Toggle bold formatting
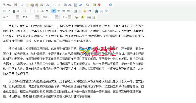The height and width of the screenshot is (103, 196). click(5, 11)
